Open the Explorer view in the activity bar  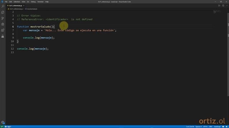click(x=3, y=12)
